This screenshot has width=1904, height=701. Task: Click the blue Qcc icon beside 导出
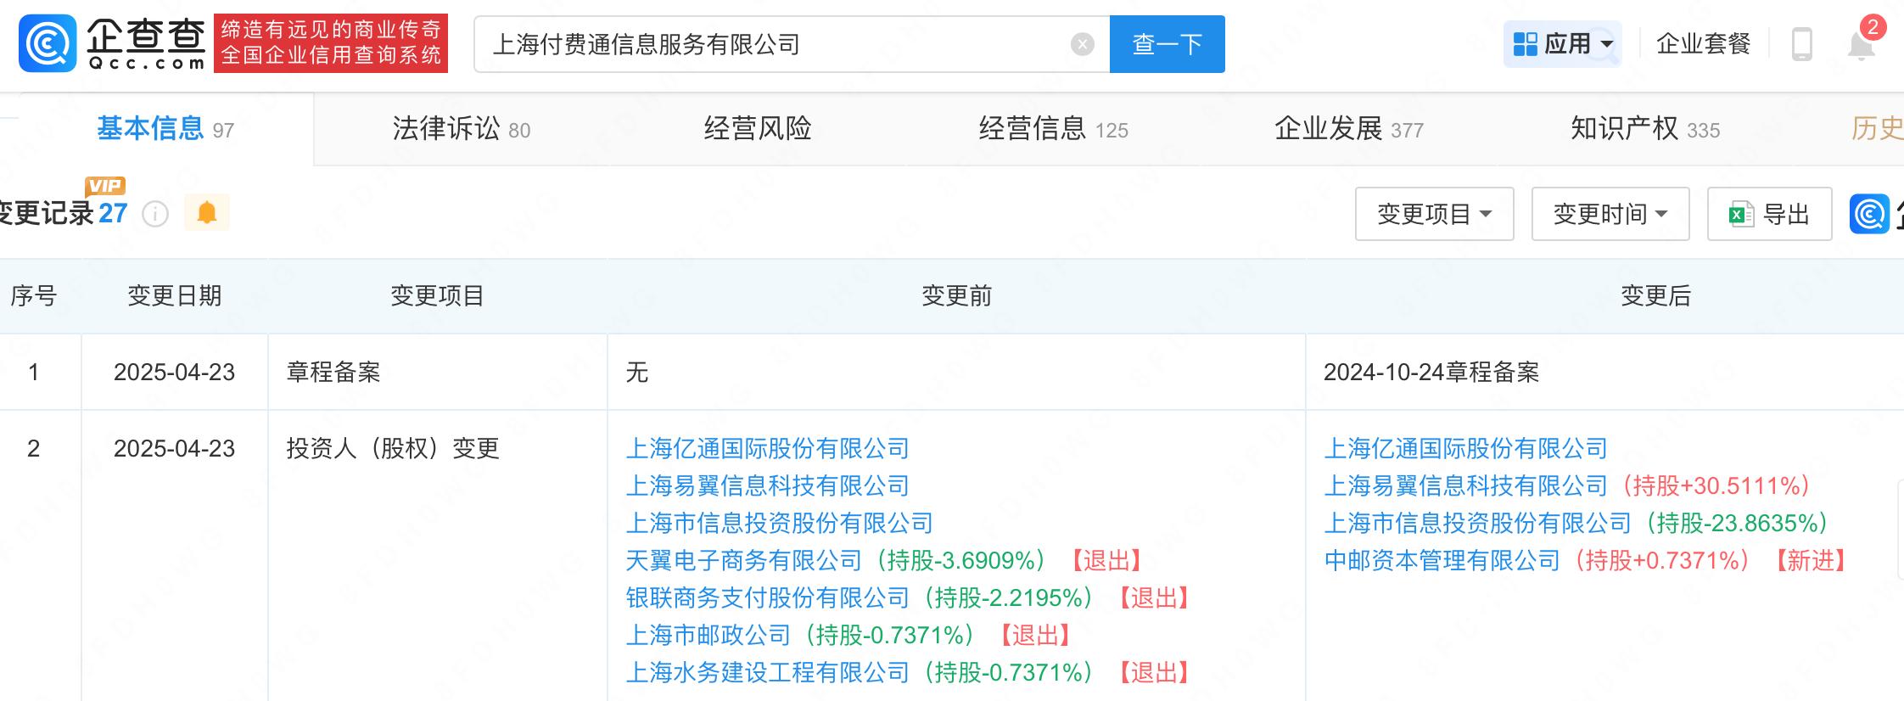click(x=1869, y=214)
